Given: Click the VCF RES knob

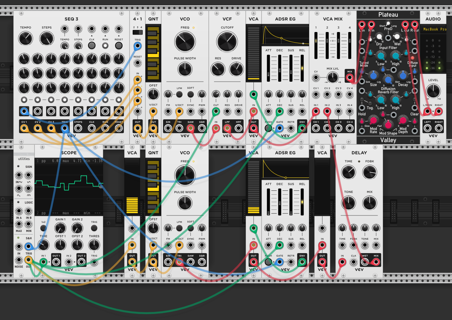Looking at the screenshot, I should coord(218,69).
